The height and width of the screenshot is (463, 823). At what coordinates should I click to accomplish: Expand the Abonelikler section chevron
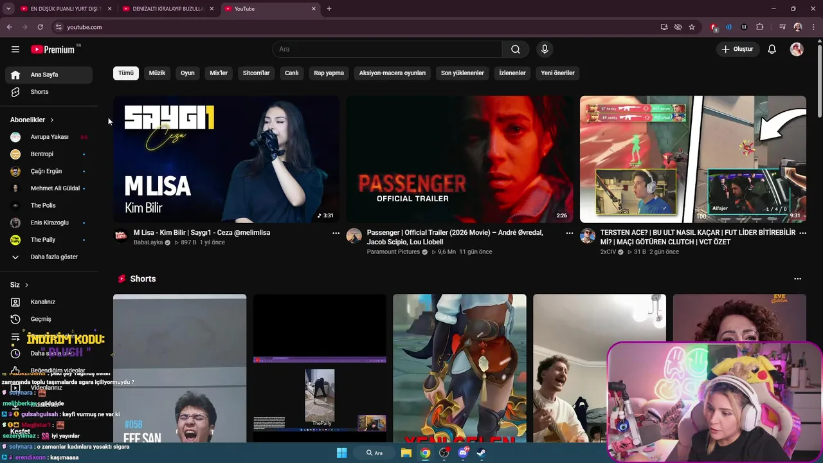[x=52, y=120]
